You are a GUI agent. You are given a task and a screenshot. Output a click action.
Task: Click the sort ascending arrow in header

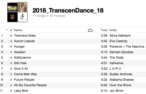tap(7, 30)
